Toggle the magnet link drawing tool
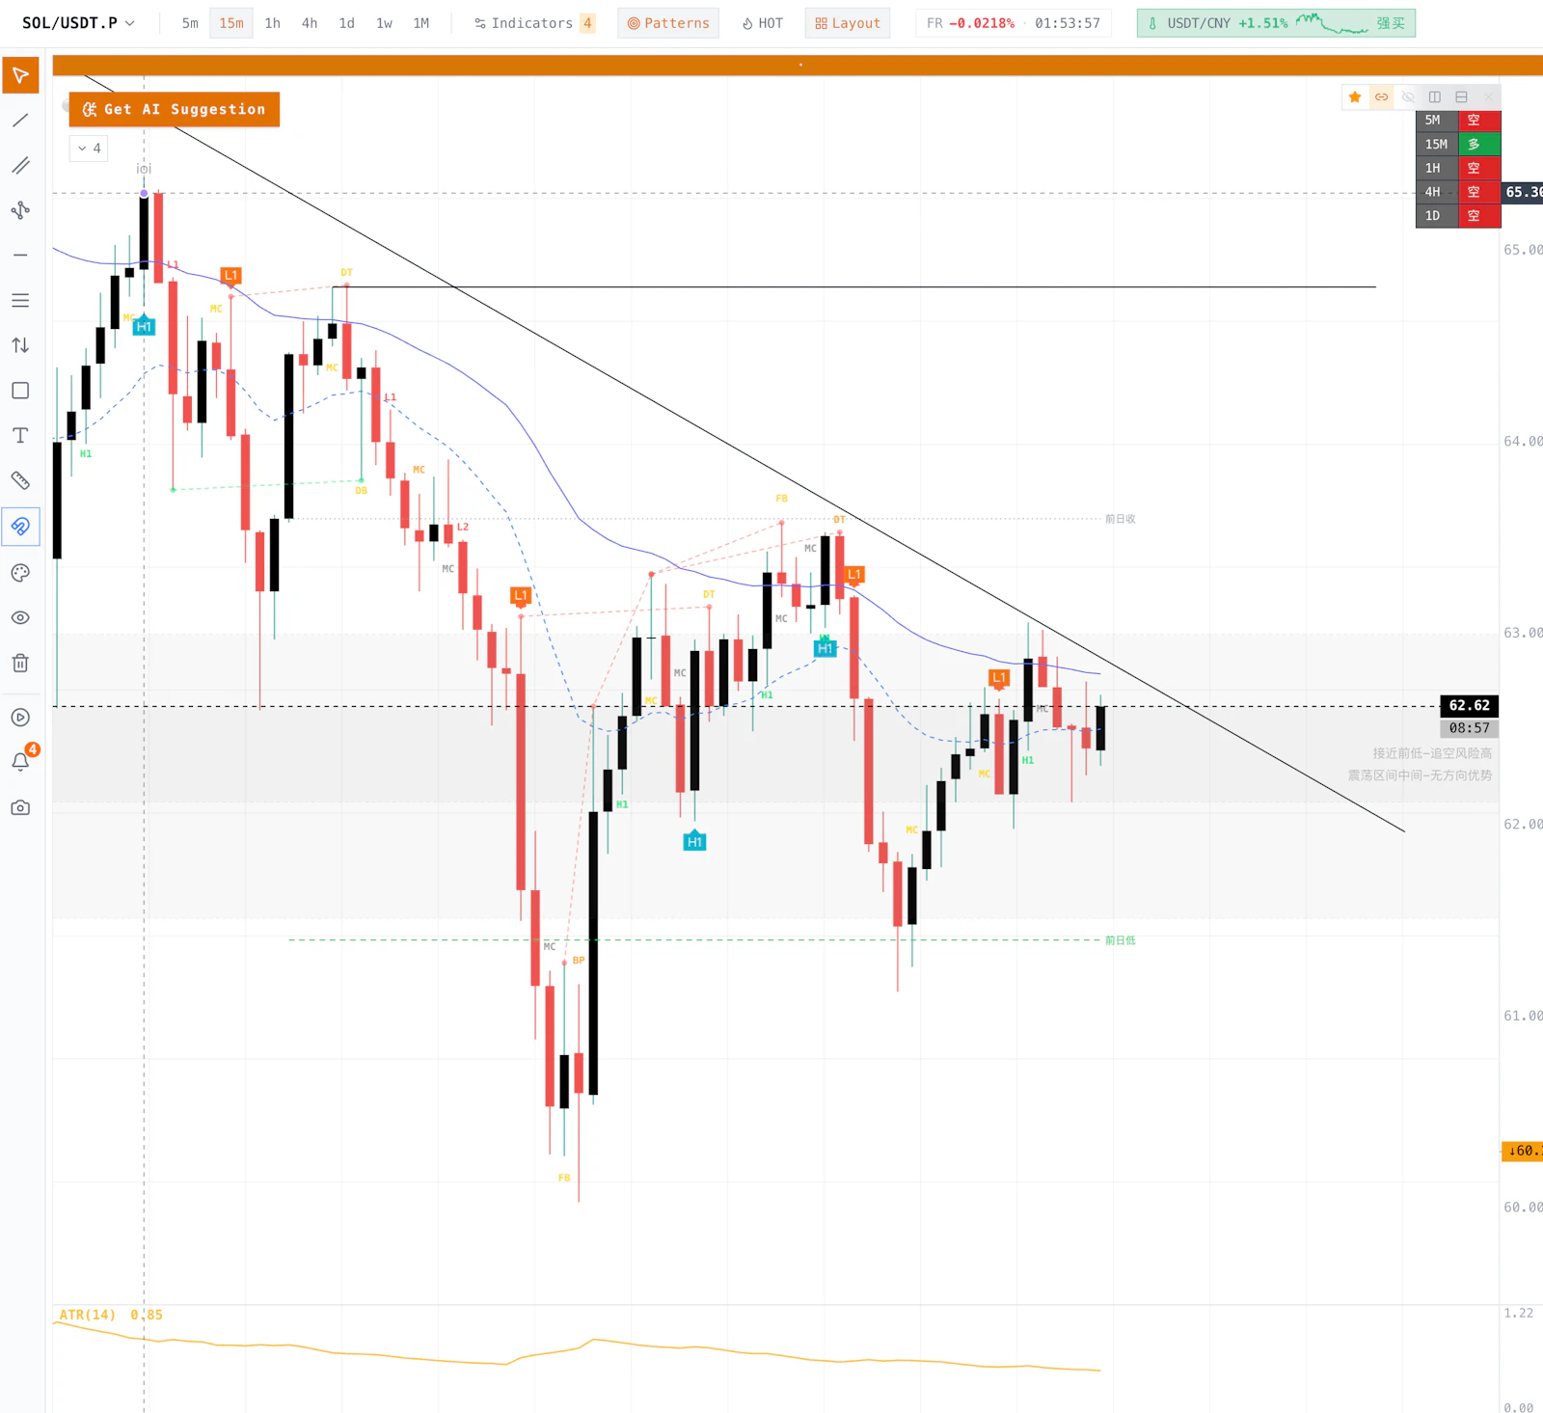This screenshot has width=1543, height=1413. pos(20,527)
